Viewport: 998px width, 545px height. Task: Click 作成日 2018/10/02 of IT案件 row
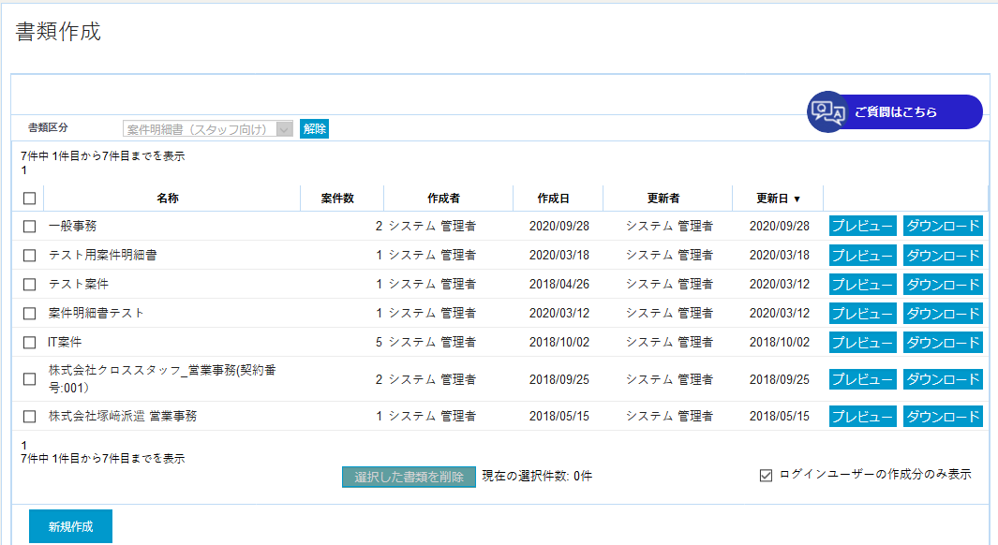(x=559, y=342)
